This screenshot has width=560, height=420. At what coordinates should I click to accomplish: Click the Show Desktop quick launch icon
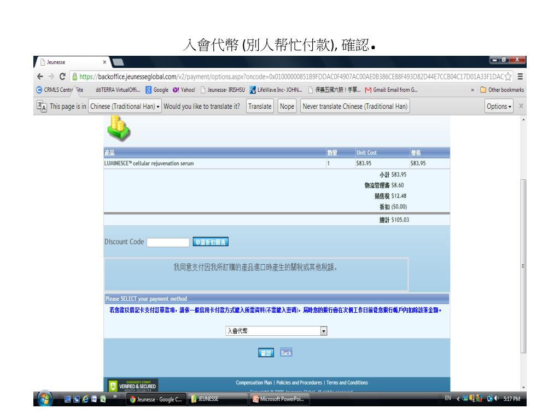click(x=67, y=399)
